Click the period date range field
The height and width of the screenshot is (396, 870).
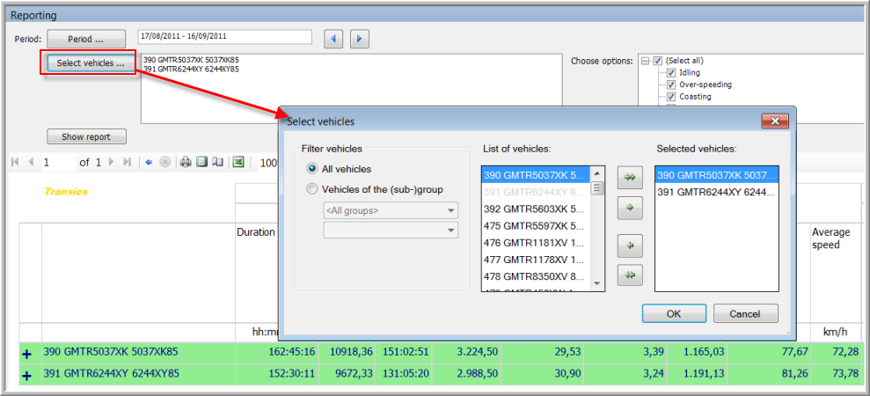tap(225, 37)
